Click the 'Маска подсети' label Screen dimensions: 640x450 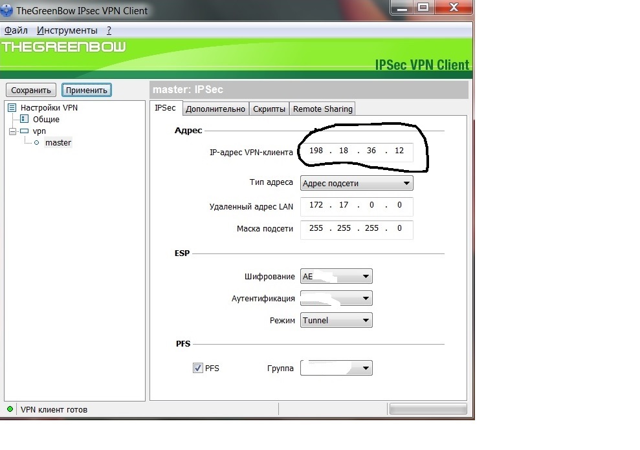[265, 229]
